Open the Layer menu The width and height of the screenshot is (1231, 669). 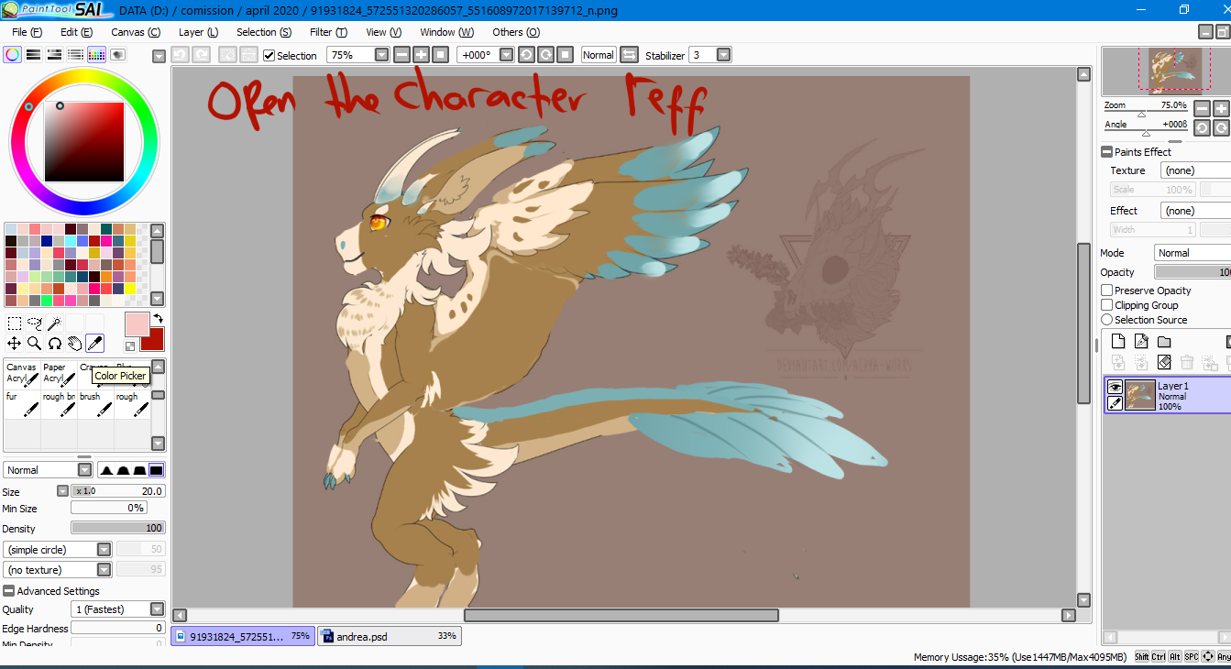(x=198, y=32)
